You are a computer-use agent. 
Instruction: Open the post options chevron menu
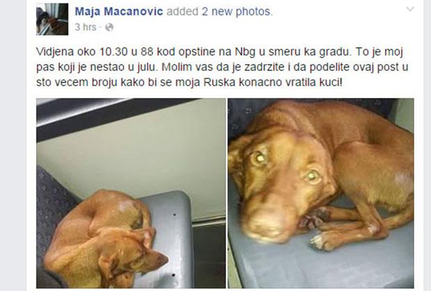click(410, 9)
